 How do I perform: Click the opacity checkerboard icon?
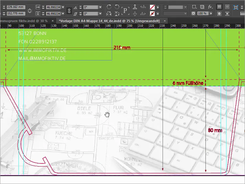[x=194, y=13]
